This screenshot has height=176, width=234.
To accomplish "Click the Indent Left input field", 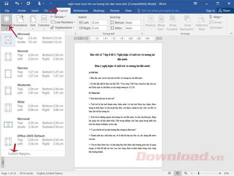I will [99, 23].
